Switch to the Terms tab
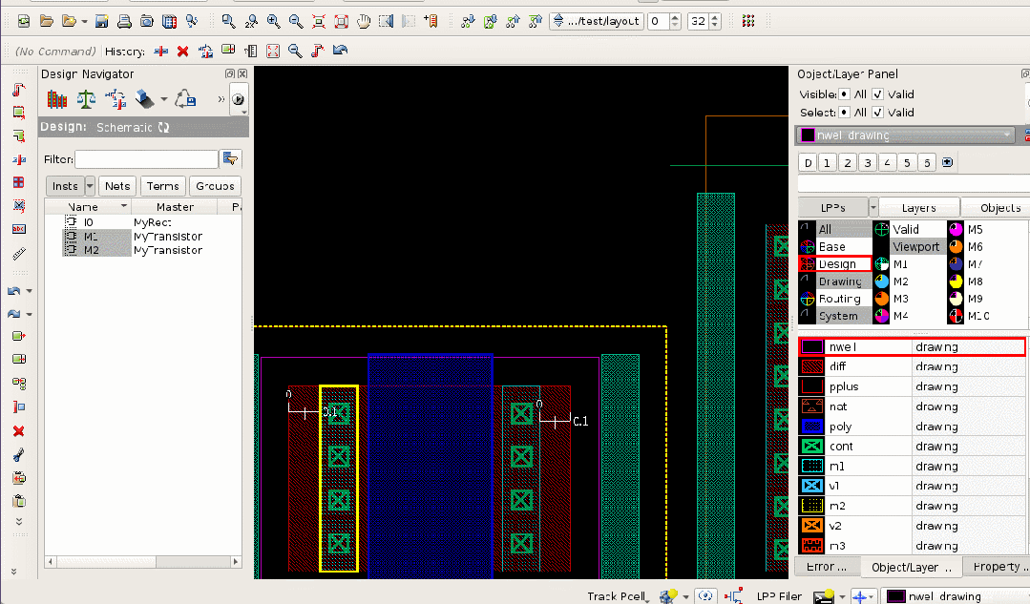Screen dimensions: 1030x604 point(163,186)
